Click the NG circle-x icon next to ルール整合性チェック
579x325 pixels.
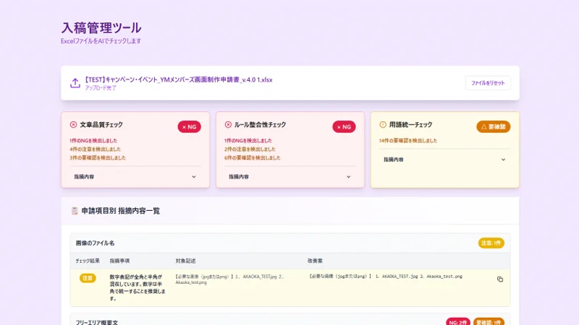228,124
